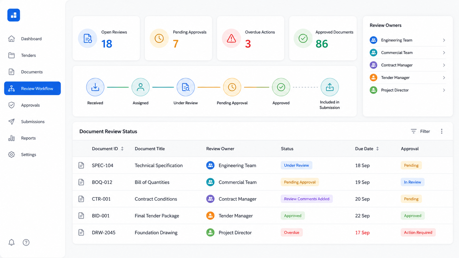Click the Open Reviews count 18
Image resolution: width=459 pixels, height=258 pixels.
pyautogui.click(x=107, y=44)
